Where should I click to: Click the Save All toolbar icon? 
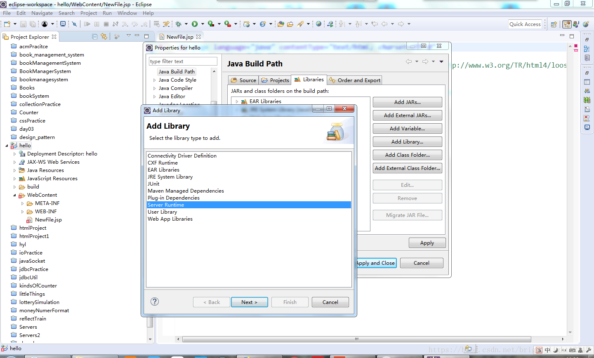33,24
